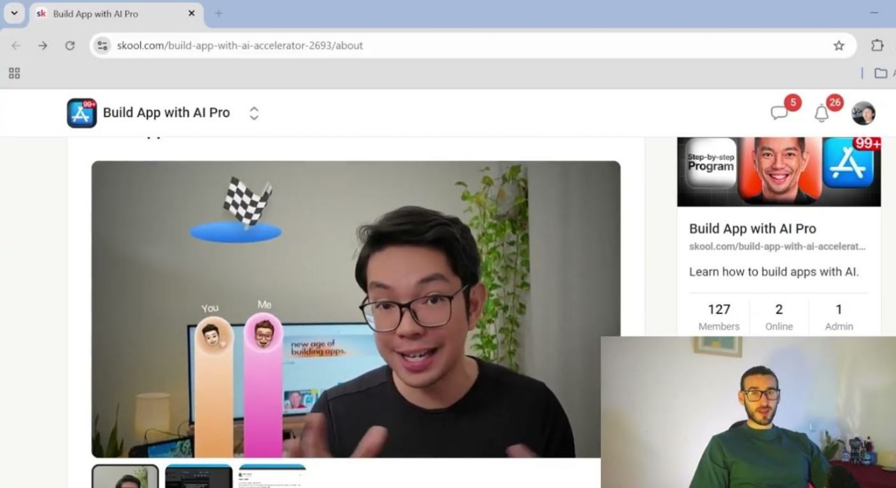Click the browser forward arrow

(x=43, y=45)
